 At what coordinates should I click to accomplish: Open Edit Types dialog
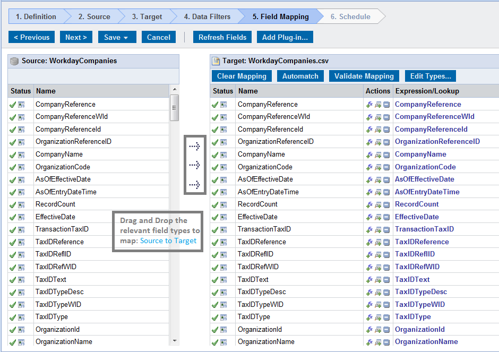coord(431,76)
